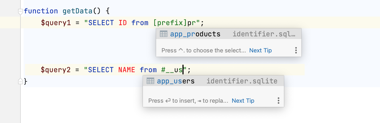This screenshot has height=123, width=380.
Task: Select the app_products completion suggestion
Action: (x=195, y=34)
